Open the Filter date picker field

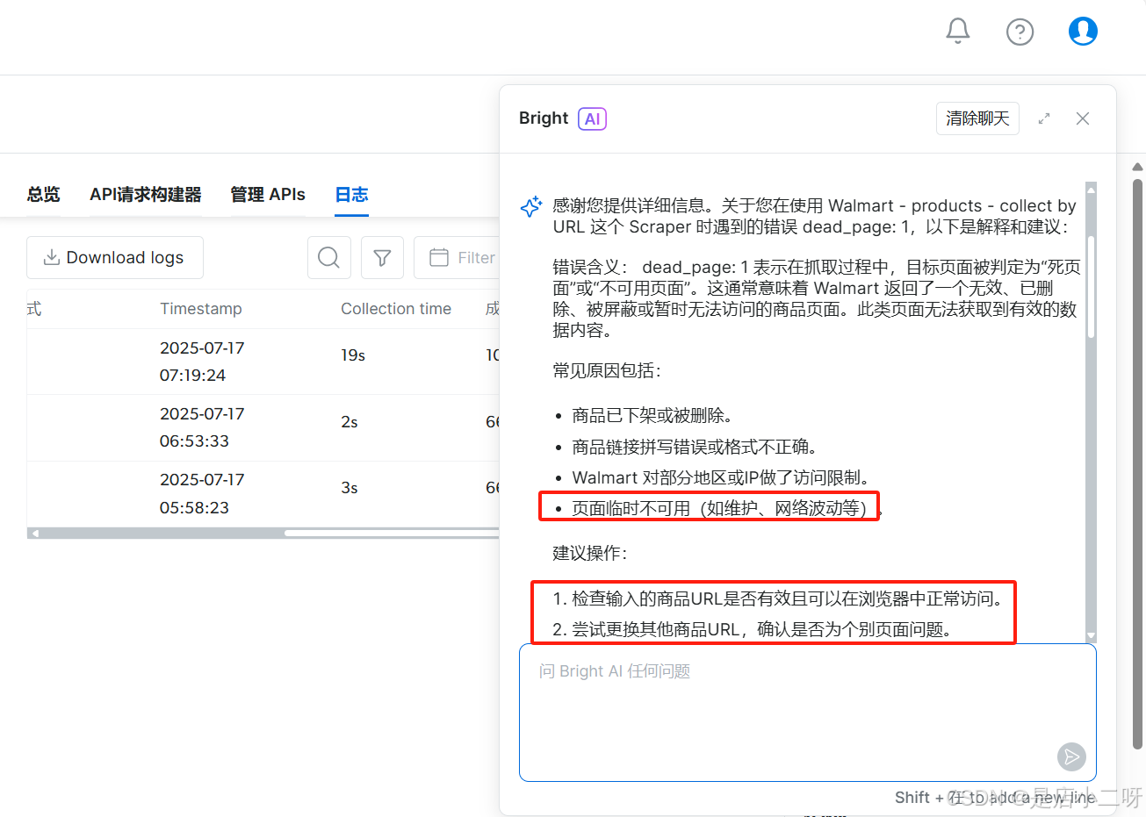[461, 258]
